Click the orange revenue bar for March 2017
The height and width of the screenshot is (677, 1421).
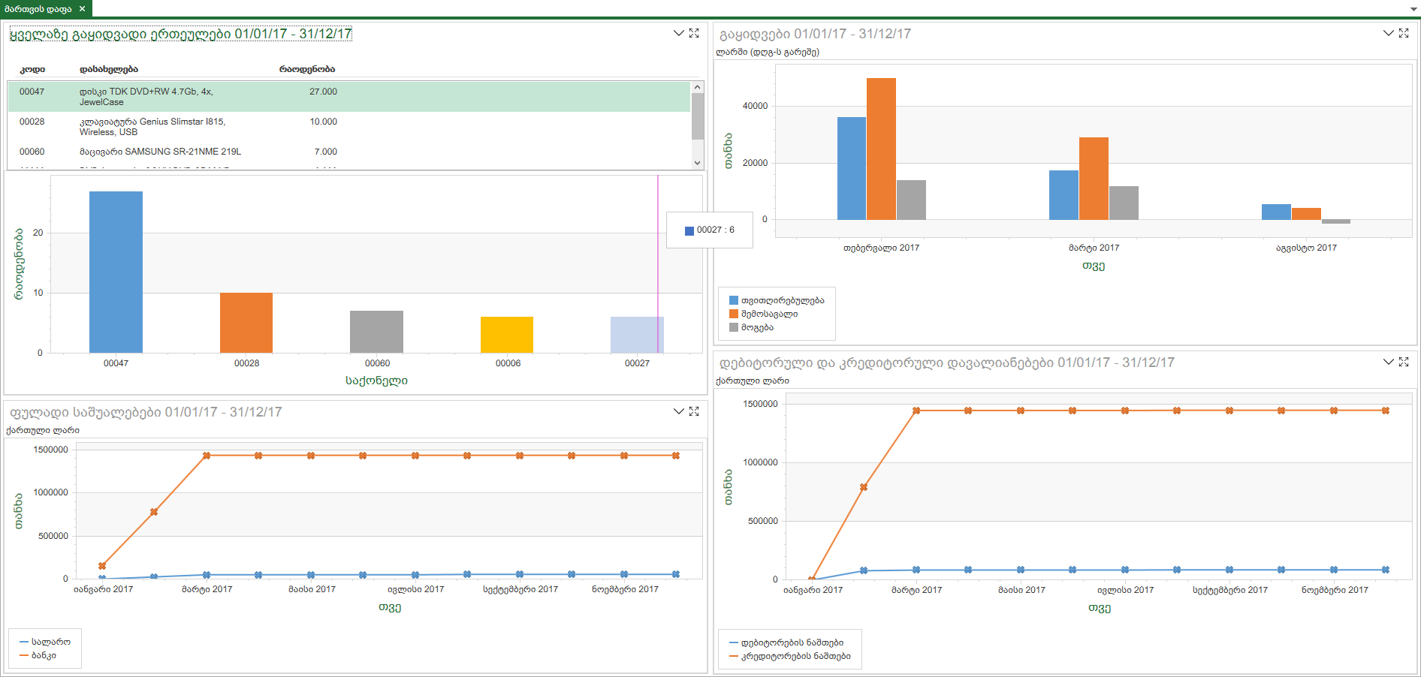[1094, 179]
